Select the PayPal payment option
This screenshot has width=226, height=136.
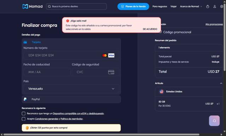(x=71, y=99)
